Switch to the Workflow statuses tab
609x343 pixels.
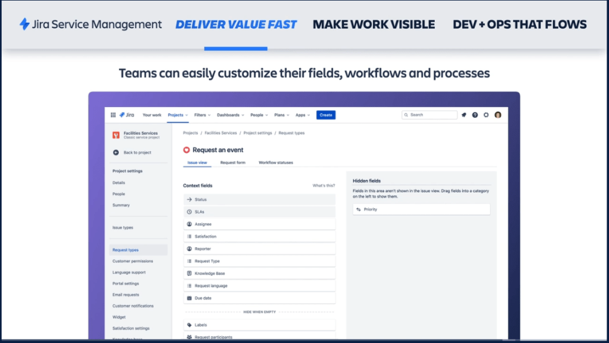275,162
